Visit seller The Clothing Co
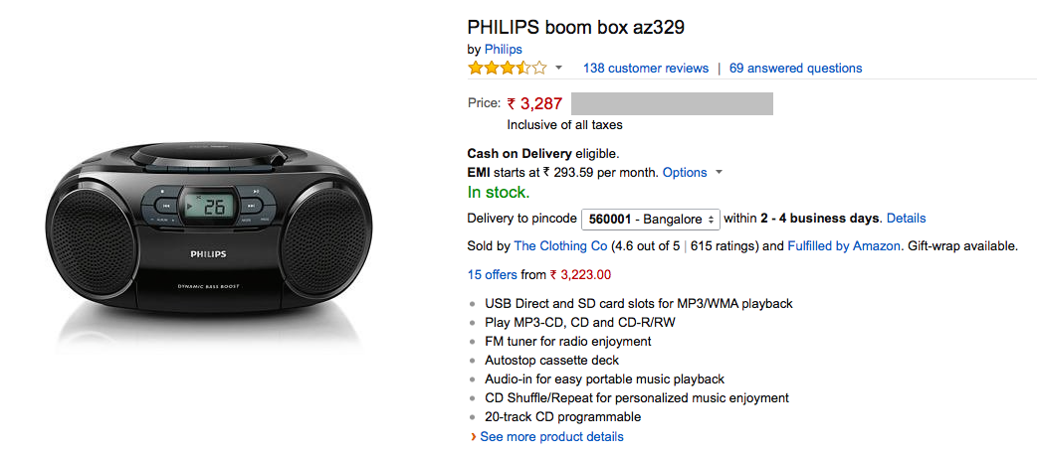The image size is (1037, 453). coord(558,246)
